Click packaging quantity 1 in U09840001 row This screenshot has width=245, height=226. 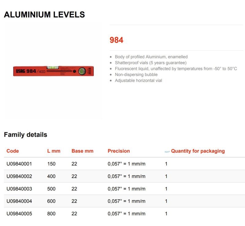point(166,164)
